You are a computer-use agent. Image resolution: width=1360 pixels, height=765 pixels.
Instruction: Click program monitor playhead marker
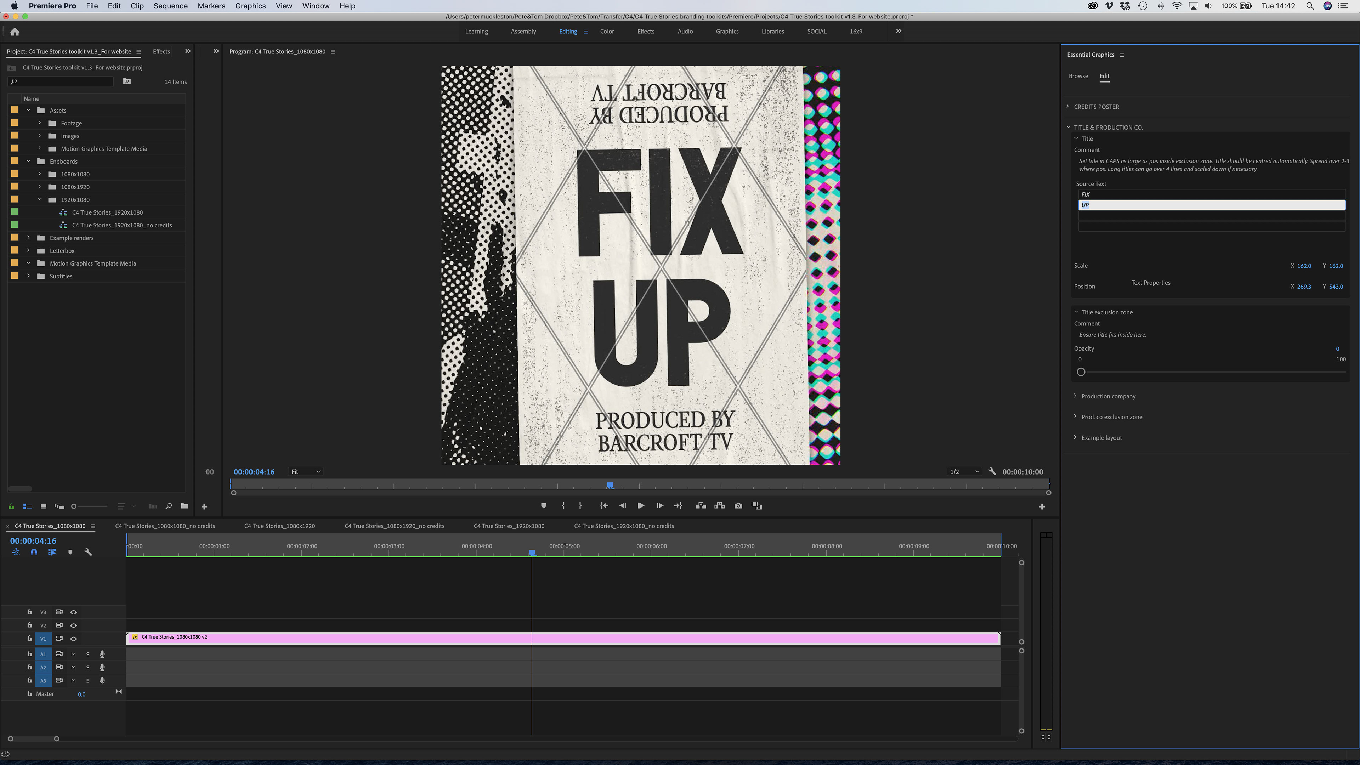pos(610,484)
